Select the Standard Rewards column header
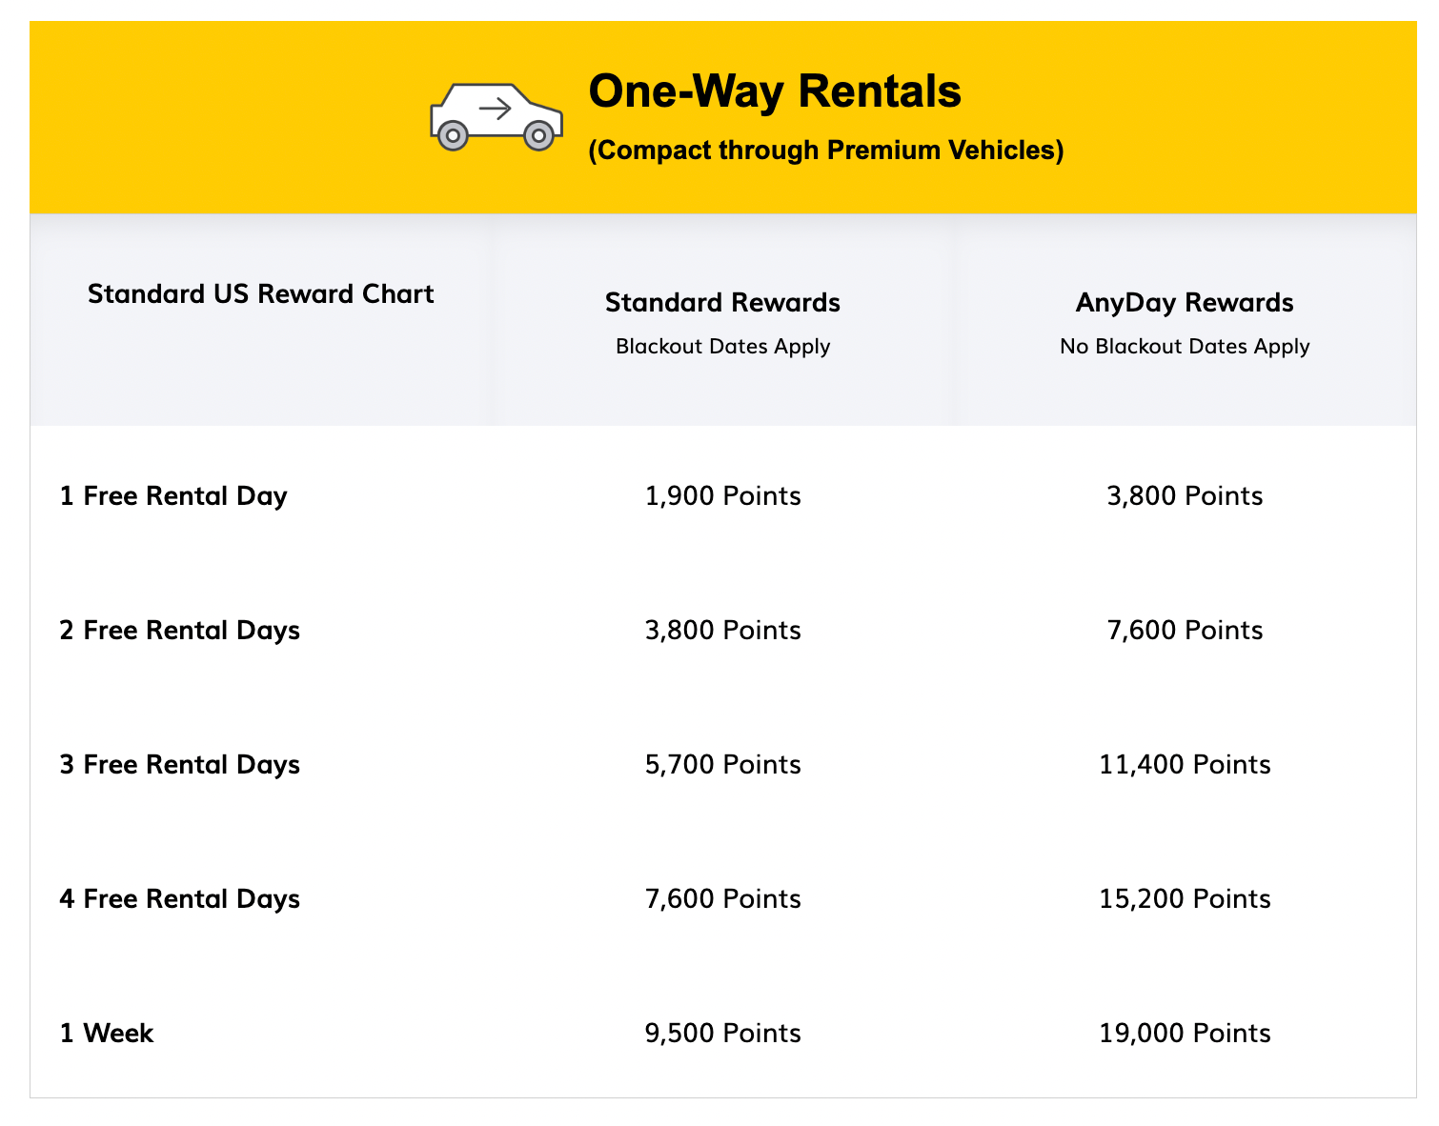Viewport: 1439px width, 1126px height. pyautogui.click(x=722, y=303)
